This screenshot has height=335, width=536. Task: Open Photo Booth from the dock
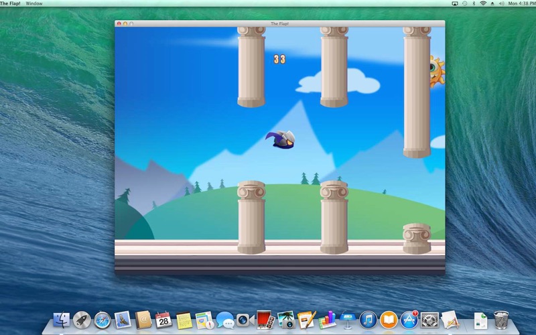(265, 320)
